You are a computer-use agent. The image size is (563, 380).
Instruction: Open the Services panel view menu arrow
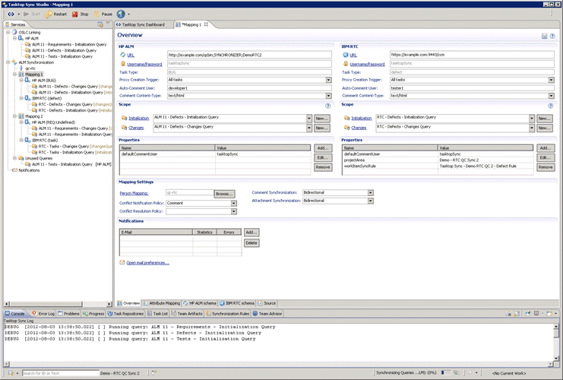pyautogui.click(x=107, y=24)
